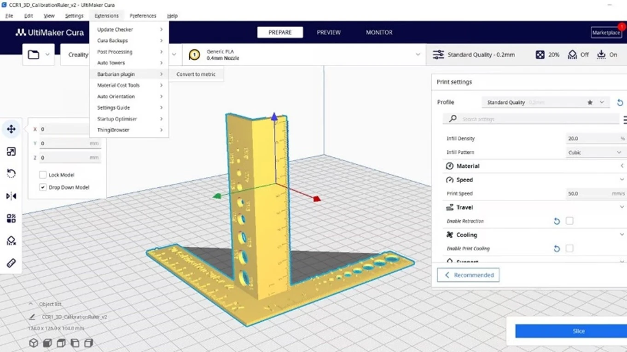Image resolution: width=627 pixels, height=352 pixels.
Task: Choose Convert to metric submenu item
Action: pyautogui.click(x=196, y=74)
